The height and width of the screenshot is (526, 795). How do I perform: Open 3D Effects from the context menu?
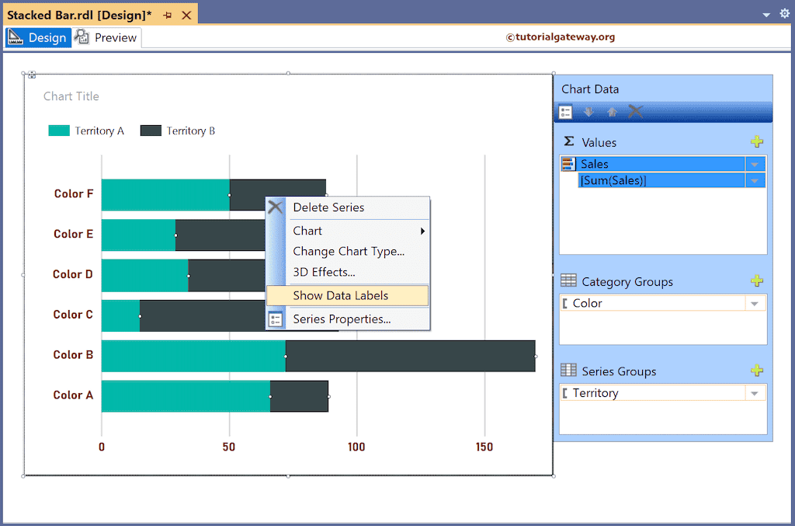[x=325, y=272]
